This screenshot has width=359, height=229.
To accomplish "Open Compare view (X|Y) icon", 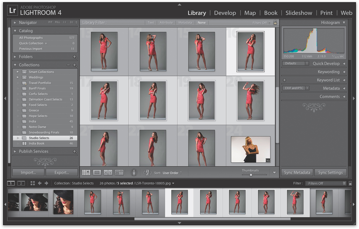I will (108, 173).
